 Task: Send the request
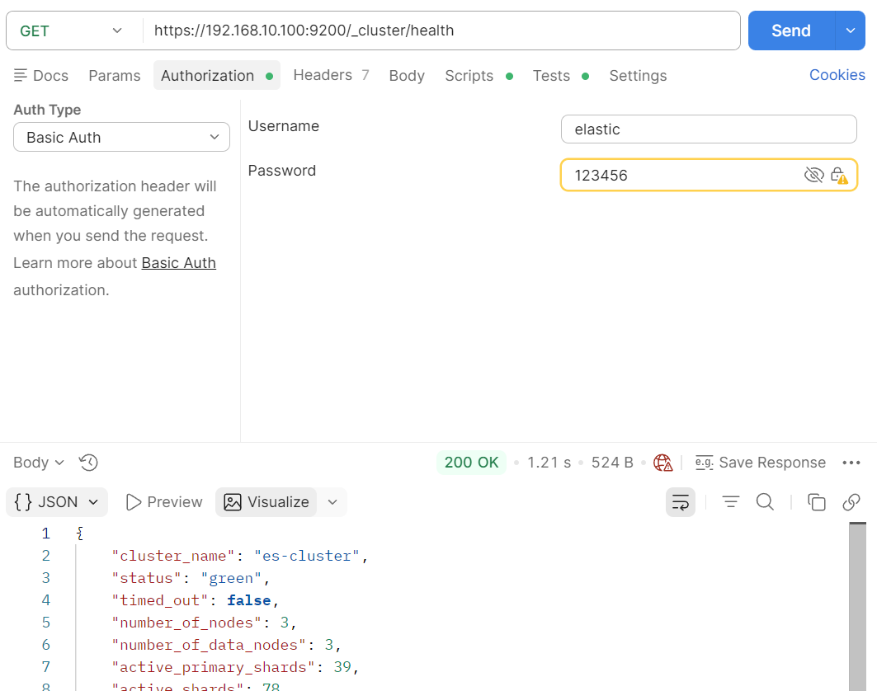tap(790, 31)
